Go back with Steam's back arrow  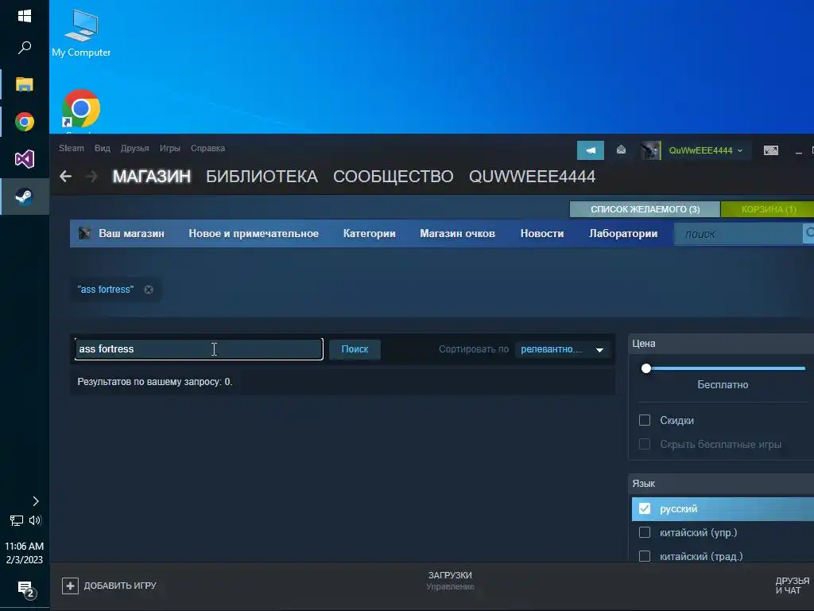pyautogui.click(x=65, y=177)
